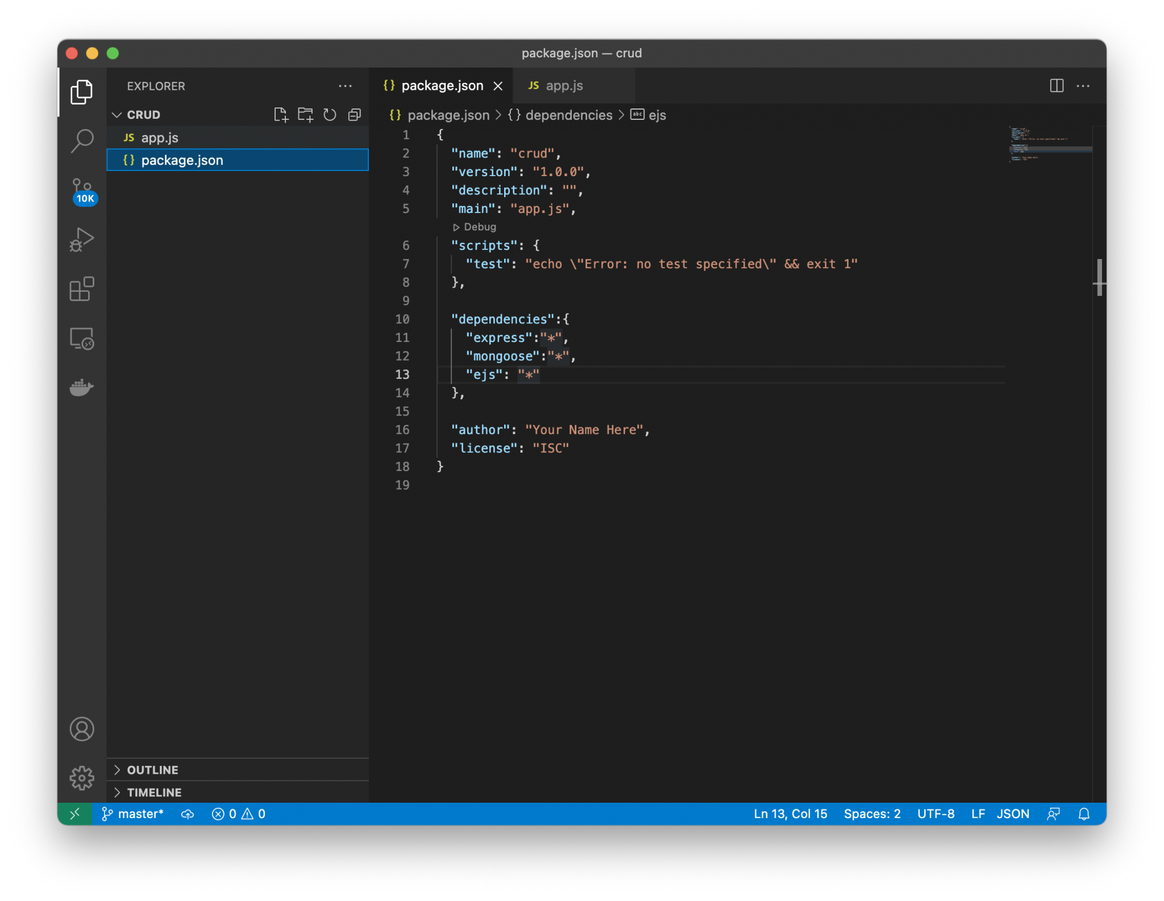Switch to the app.js tab
Viewport: 1164px width, 901px height.
[x=563, y=85]
